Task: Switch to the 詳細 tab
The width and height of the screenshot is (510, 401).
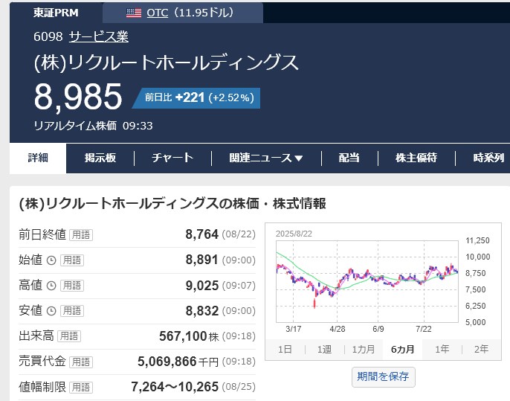Action: pyautogui.click(x=38, y=158)
